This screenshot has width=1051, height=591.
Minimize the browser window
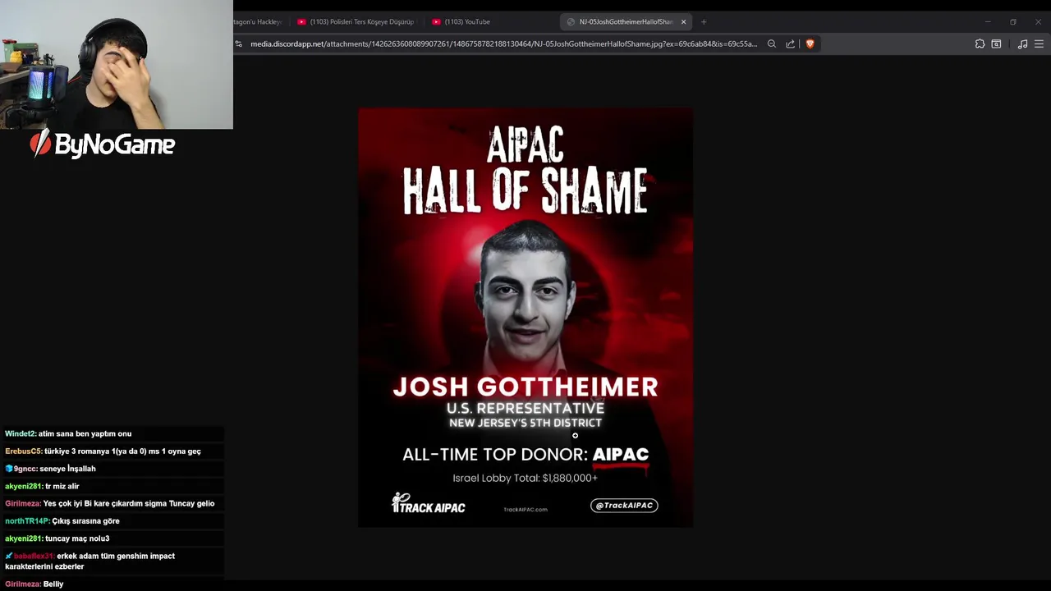pyautogui.click(x=988, y=22)
